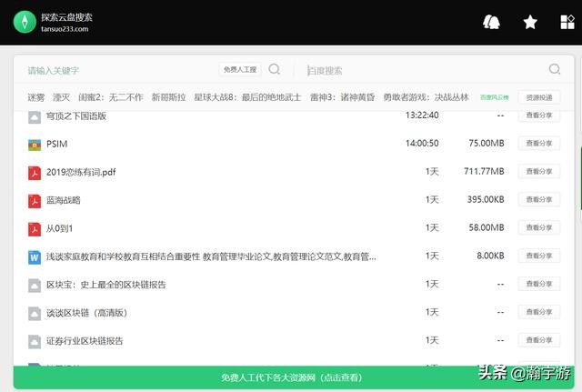Click 查看分享 for 谈谈区块链（高清版）
This screenshot has width=582, height=392.
(539, 312)
